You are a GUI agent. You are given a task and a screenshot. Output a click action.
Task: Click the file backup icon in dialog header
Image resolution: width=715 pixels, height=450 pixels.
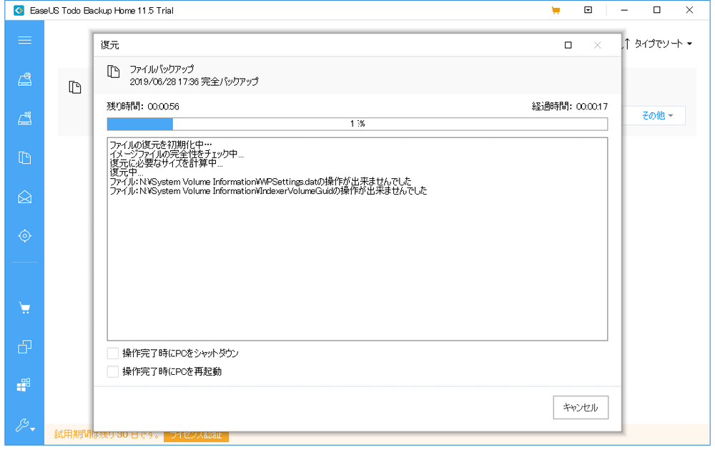114,72
